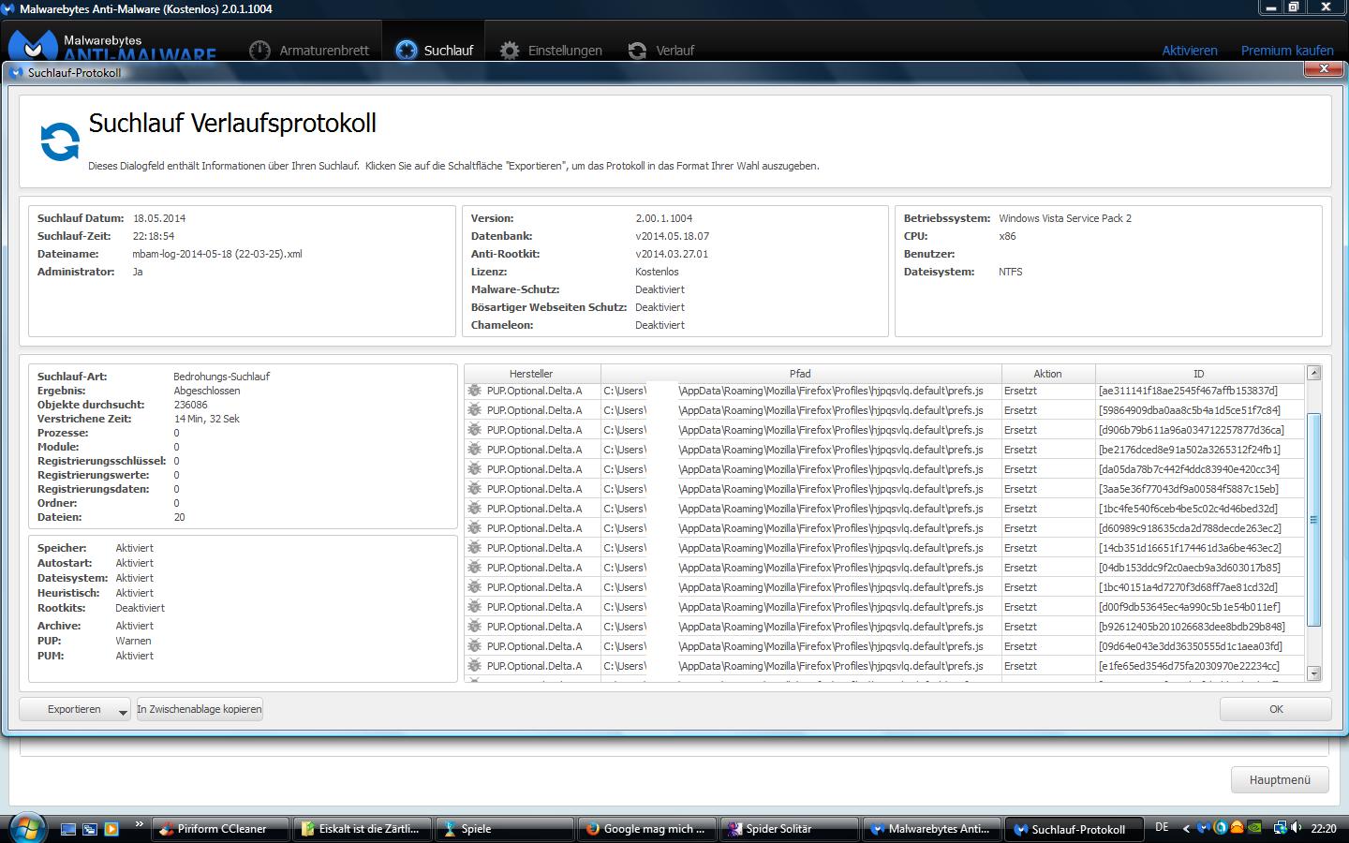Click gear icon of row with ID 14cb351d16651f1
Viewport: 1349px width, 843px height.
[474, 548]
